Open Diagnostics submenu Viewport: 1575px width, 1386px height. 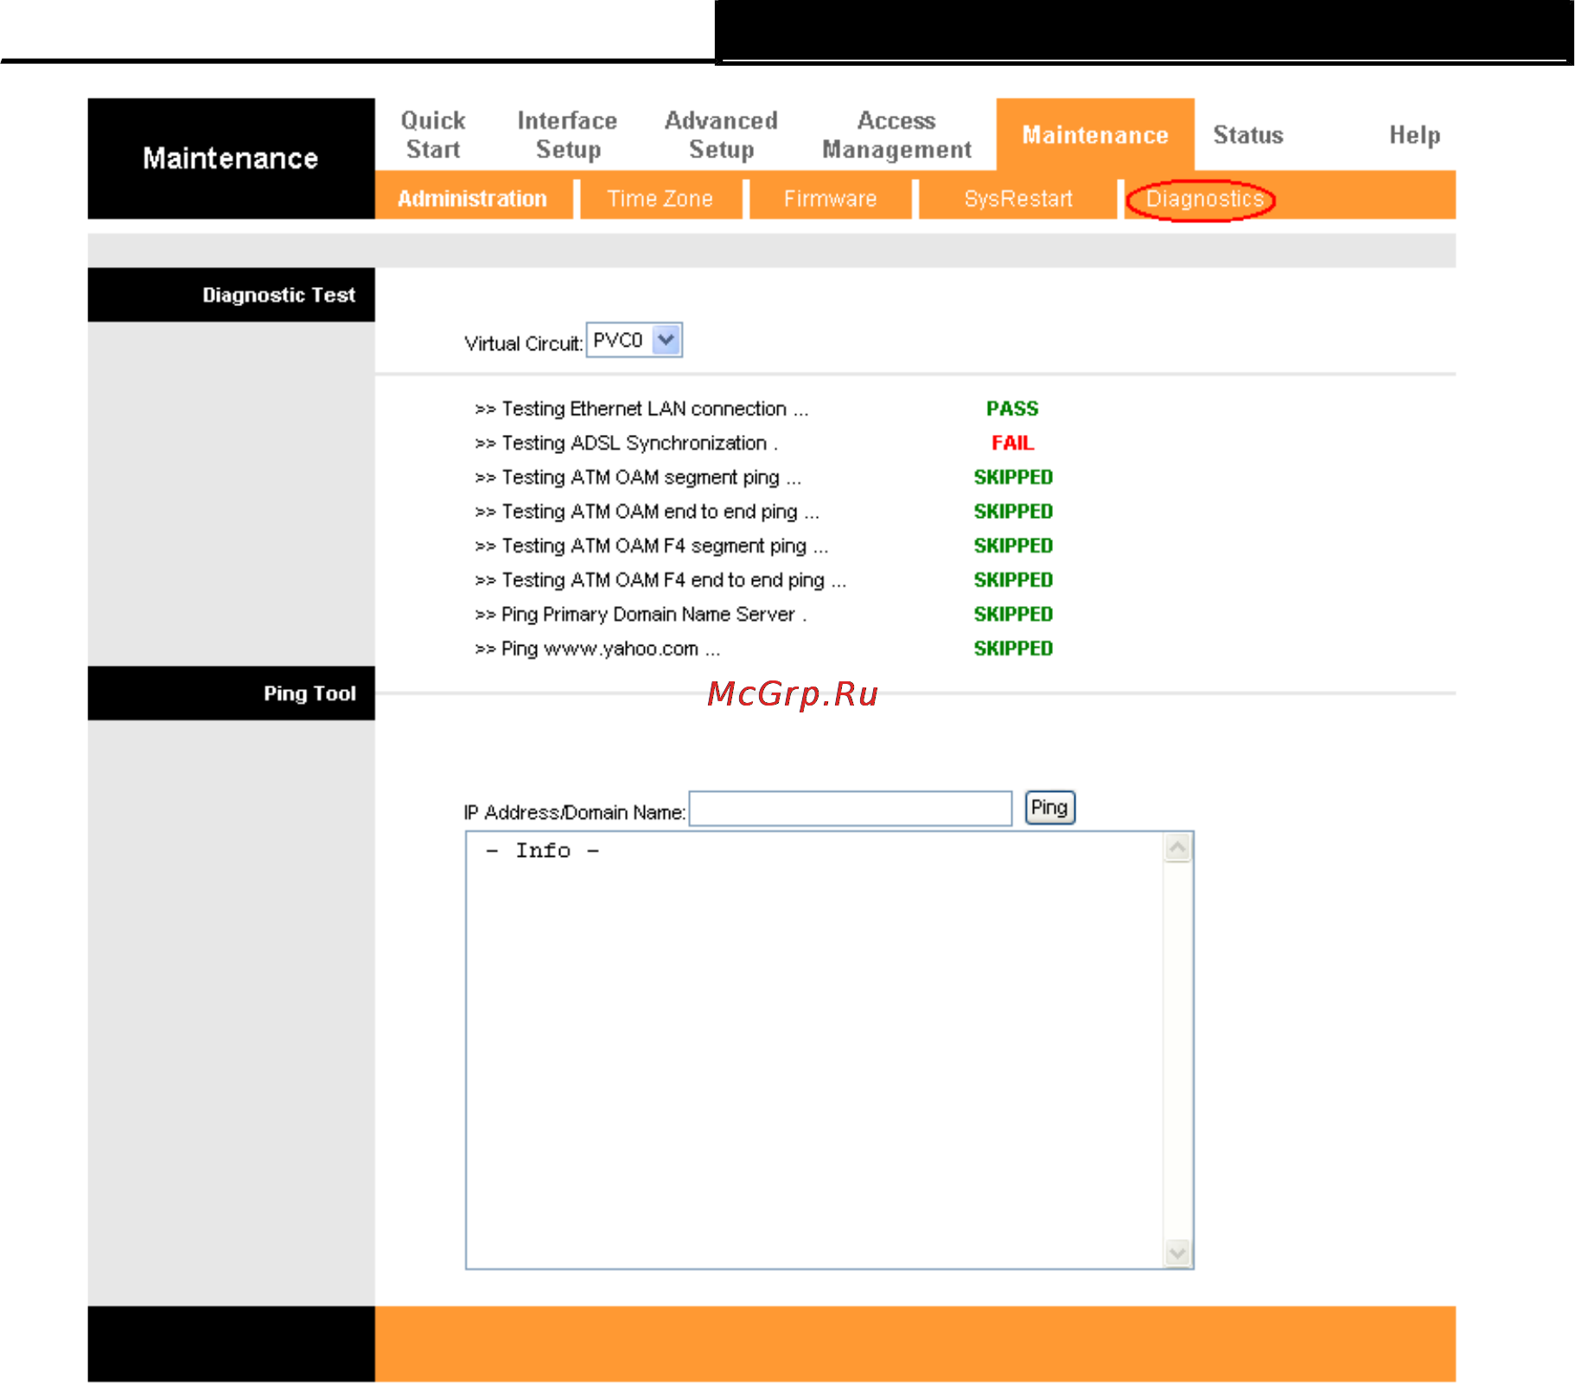pos(1204,200)
